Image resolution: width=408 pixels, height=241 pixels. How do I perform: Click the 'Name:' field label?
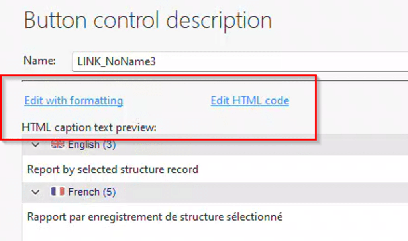pos(39,61)
